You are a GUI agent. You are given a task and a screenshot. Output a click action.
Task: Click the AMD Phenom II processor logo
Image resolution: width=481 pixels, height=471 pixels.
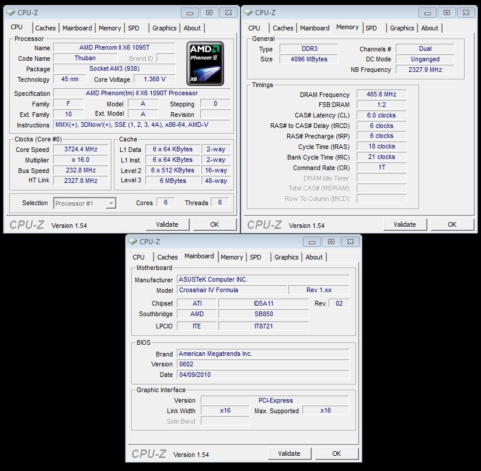[205, 63]
